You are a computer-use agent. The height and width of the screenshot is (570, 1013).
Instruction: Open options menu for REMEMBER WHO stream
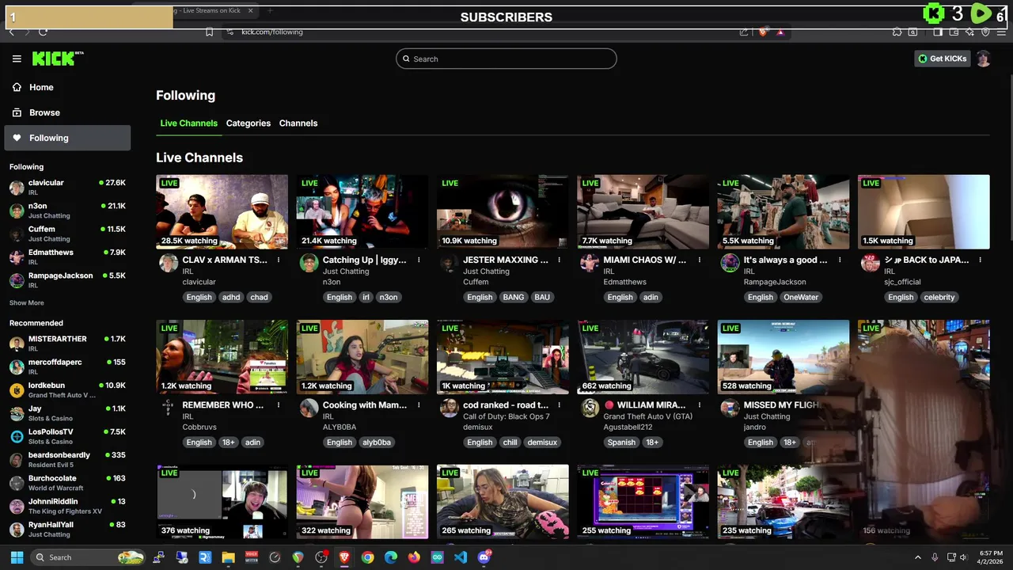tap(279, 405)
